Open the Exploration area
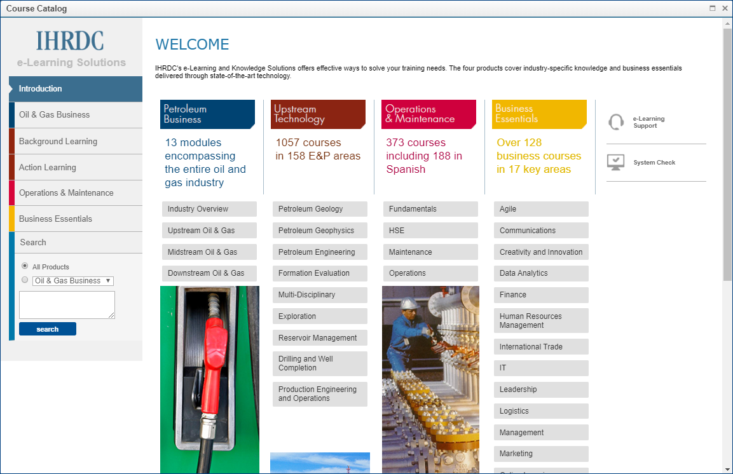The image size is (733, 474). [x=320, y=316]
